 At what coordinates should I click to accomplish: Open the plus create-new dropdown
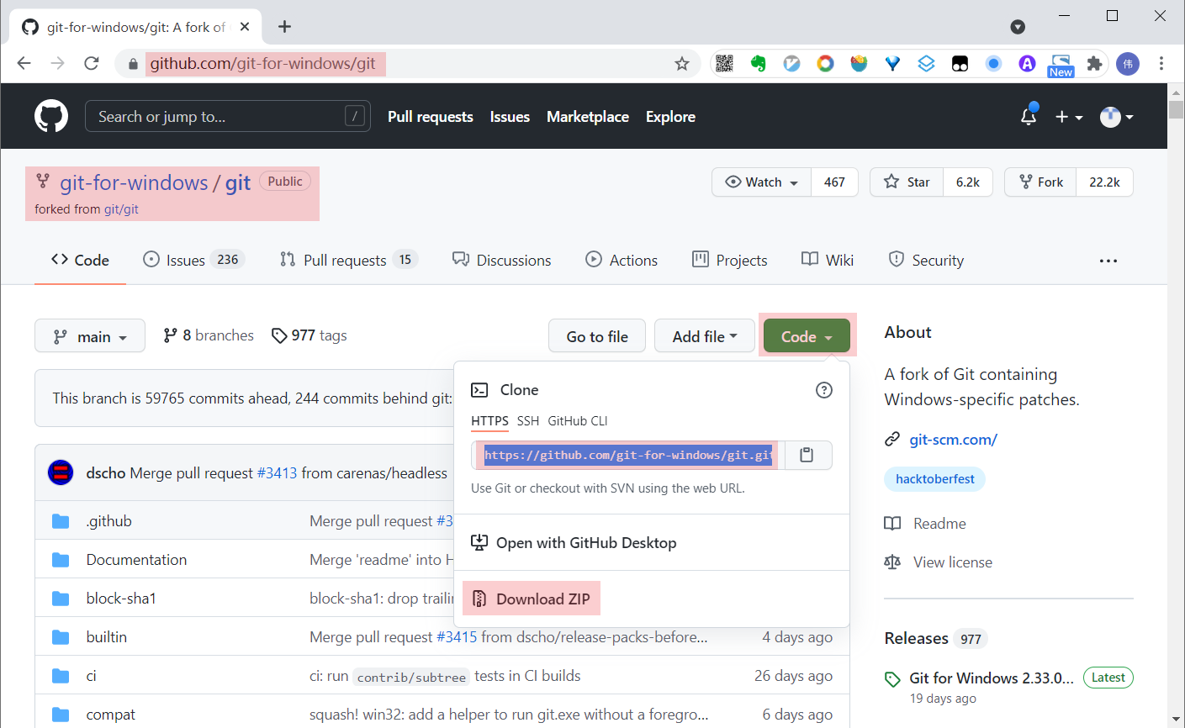tap(1068, 117)
